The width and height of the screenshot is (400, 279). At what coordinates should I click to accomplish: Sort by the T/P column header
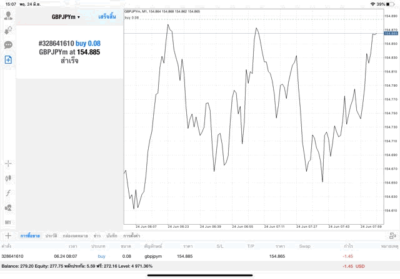click(x=251, y=246)
